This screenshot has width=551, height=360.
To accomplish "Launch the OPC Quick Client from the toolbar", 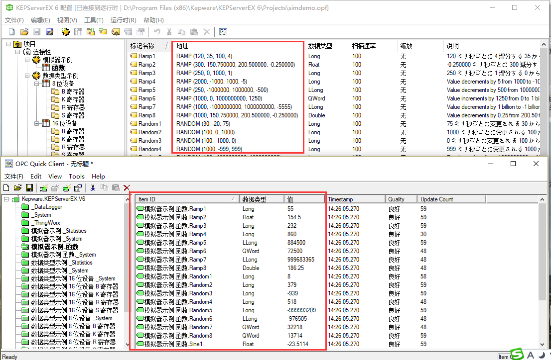I will coord(224,31).
